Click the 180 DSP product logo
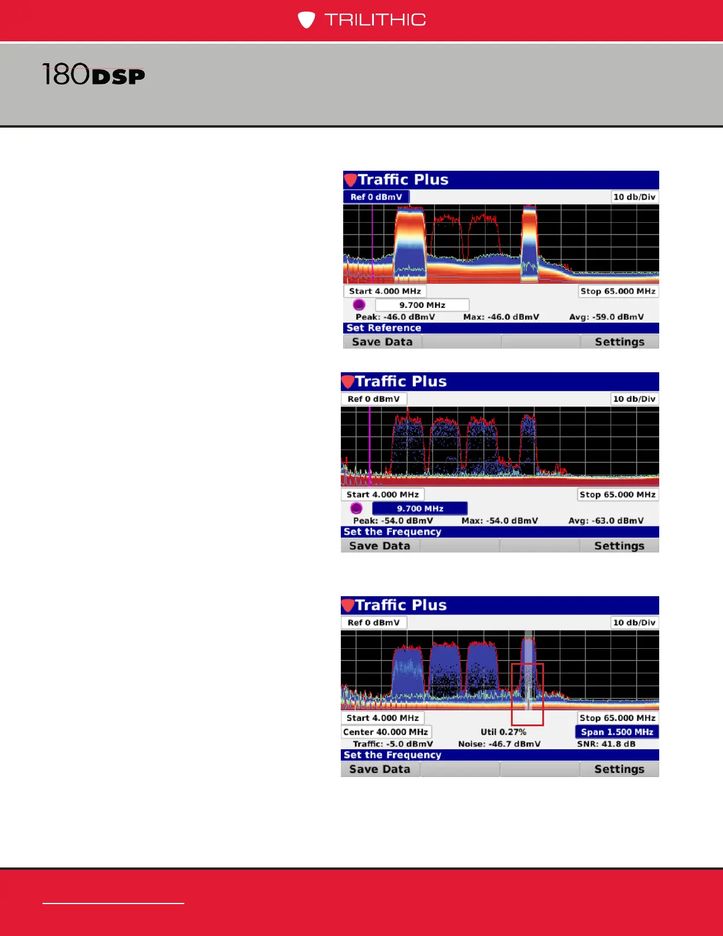 click(x=94, y=75)
